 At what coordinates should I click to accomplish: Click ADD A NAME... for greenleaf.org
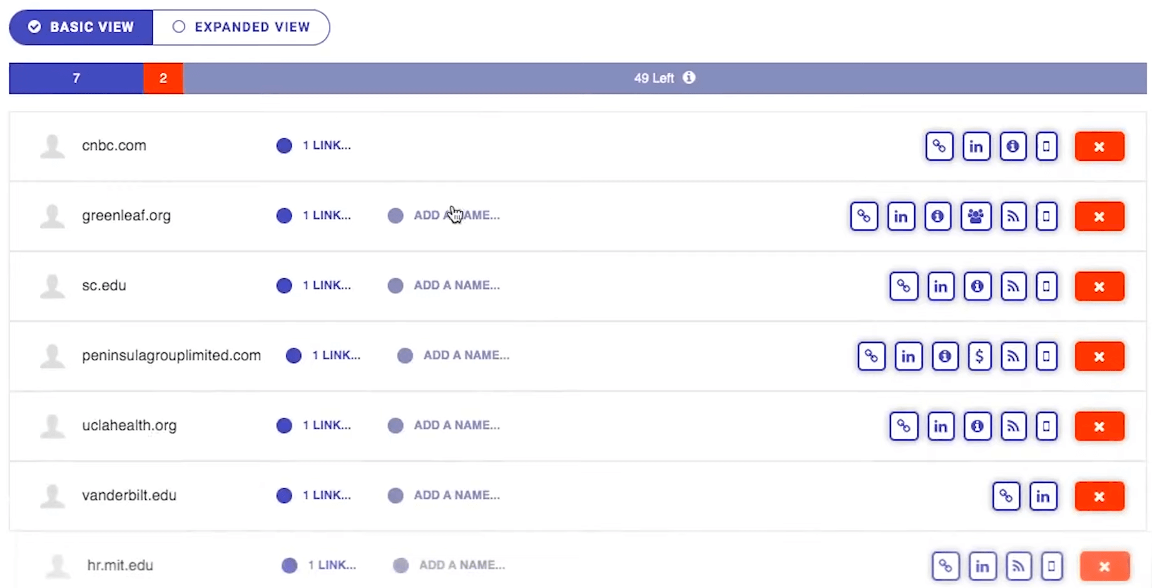(457, 215)
